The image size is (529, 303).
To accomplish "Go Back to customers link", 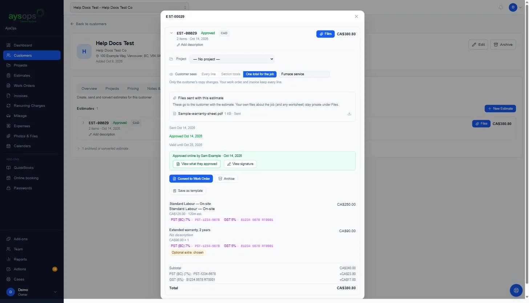I will 89,24.
